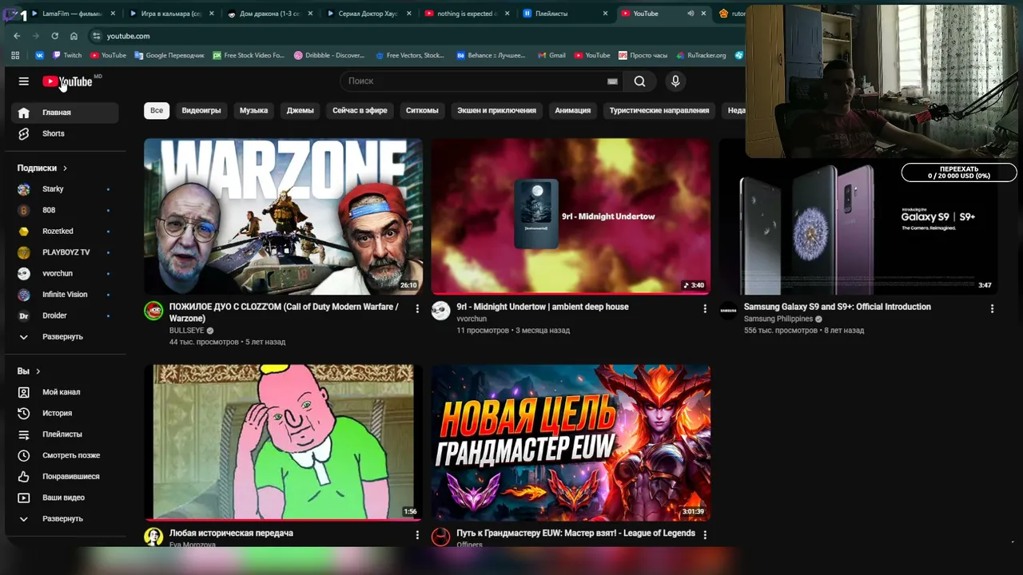
Task: Open the YouTube guide hamburger menu
Action: (24, 81)
